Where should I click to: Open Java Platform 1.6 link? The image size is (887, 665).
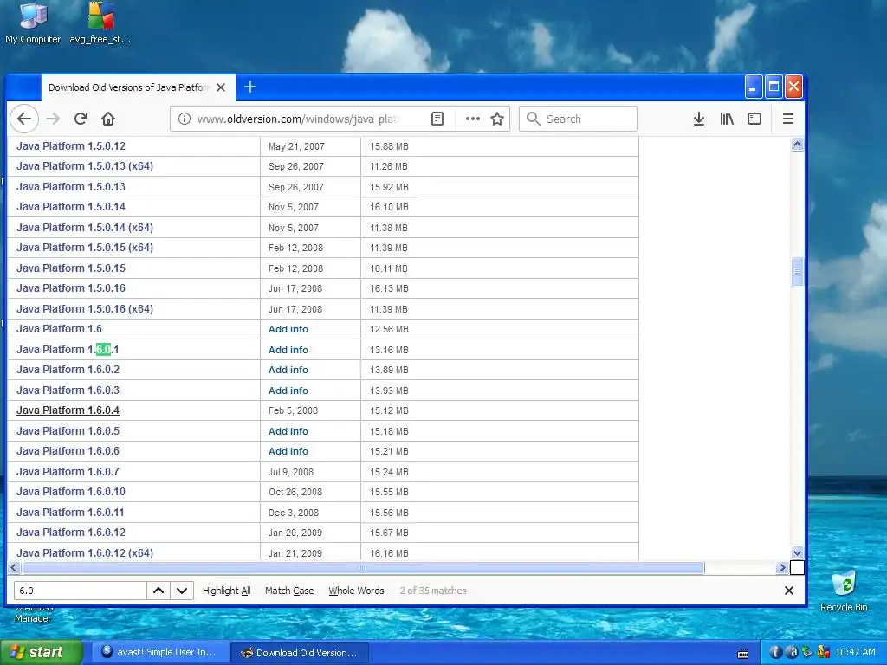[x=60, y=329]
